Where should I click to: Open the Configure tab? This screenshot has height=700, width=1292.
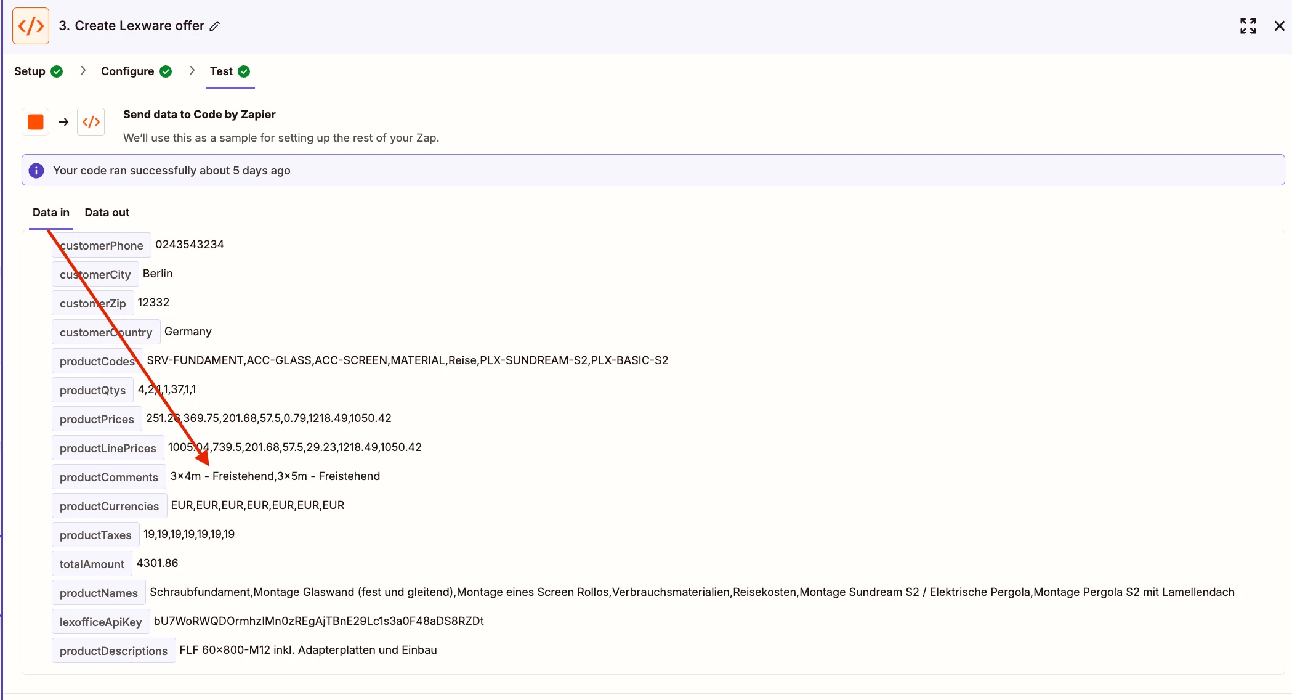click(x=127, y=71)
